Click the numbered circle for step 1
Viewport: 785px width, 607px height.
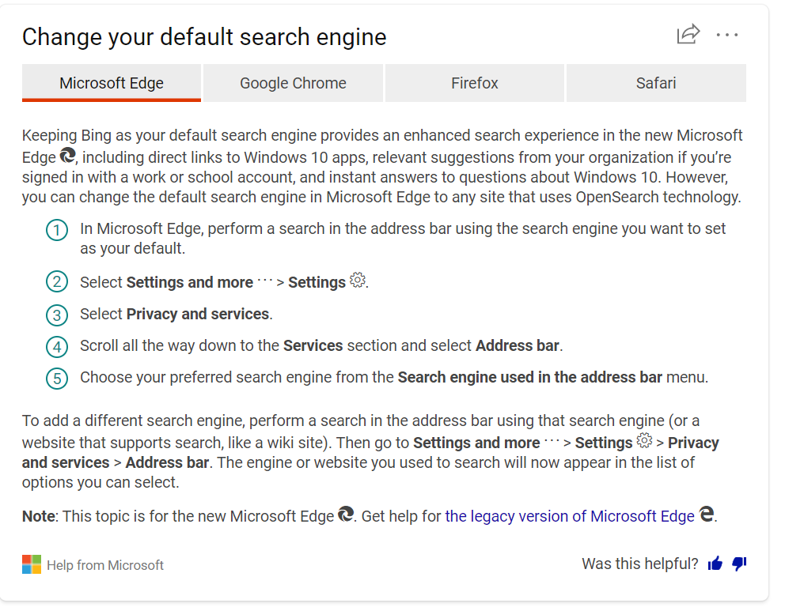56,228
